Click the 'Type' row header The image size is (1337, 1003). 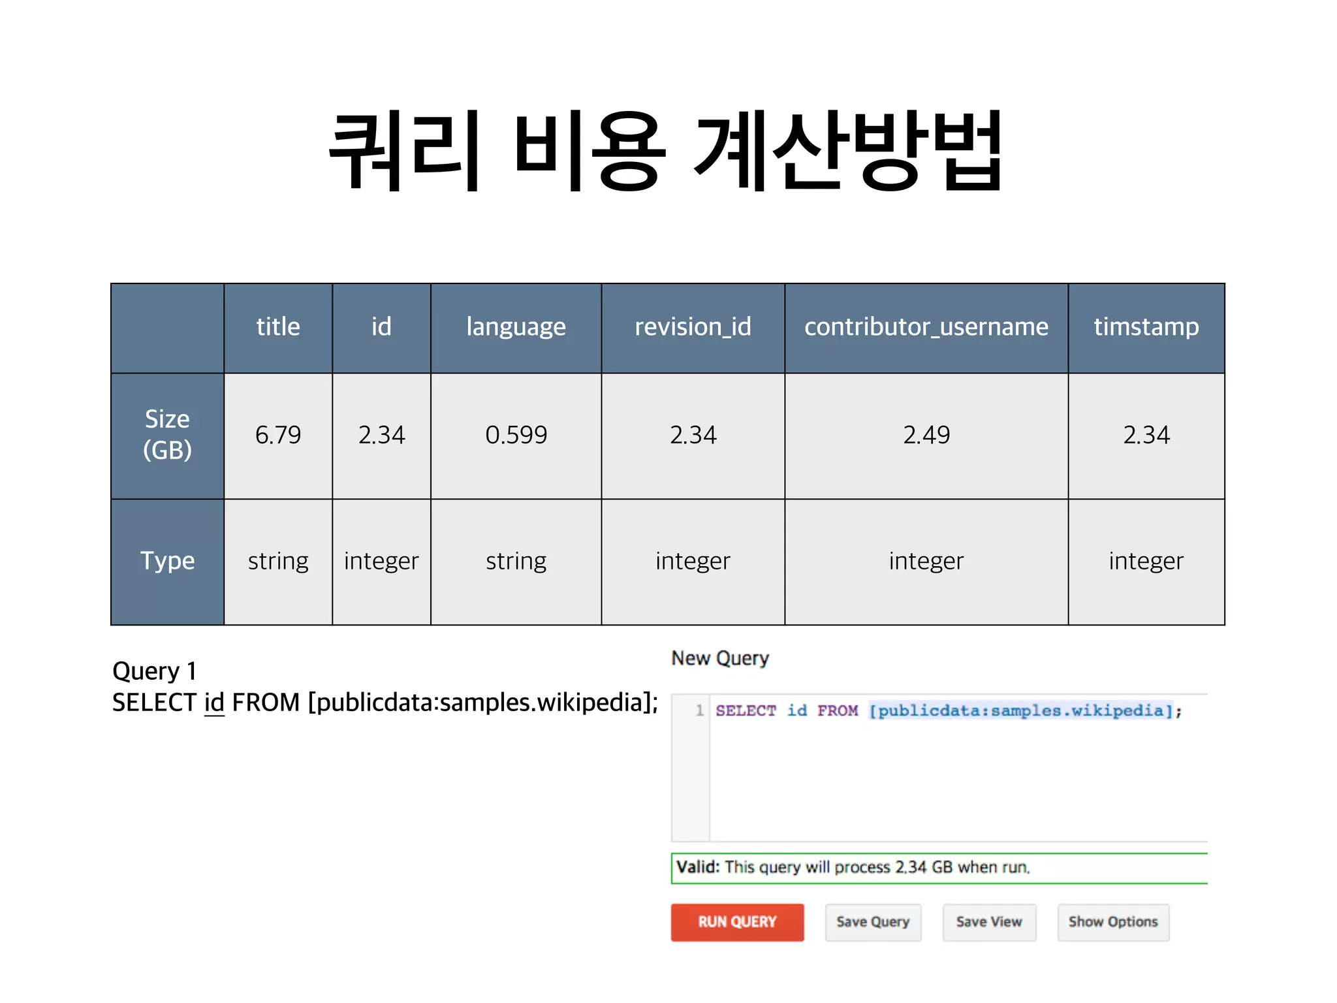tap(167, 562)
